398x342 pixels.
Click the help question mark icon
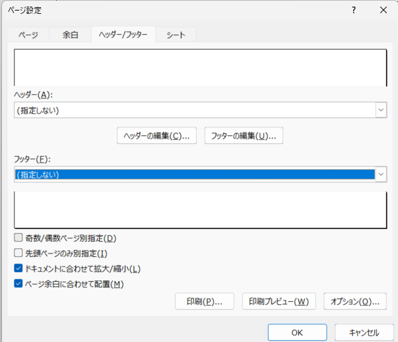point(354,10)
